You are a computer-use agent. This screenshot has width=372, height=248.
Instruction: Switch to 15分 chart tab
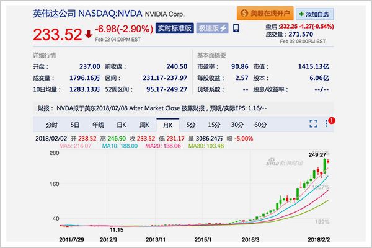[x=214, y=125]
